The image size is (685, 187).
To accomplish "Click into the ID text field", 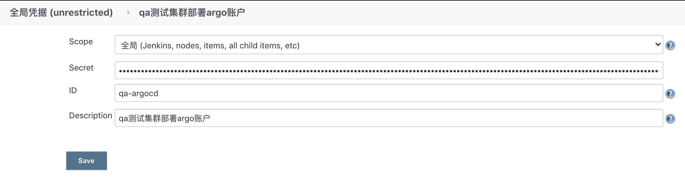I will pyautogui.click(x=388, y=93).
